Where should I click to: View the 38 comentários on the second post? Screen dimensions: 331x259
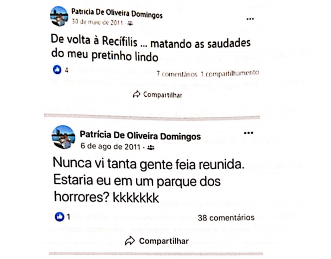[x=226, y=217]
